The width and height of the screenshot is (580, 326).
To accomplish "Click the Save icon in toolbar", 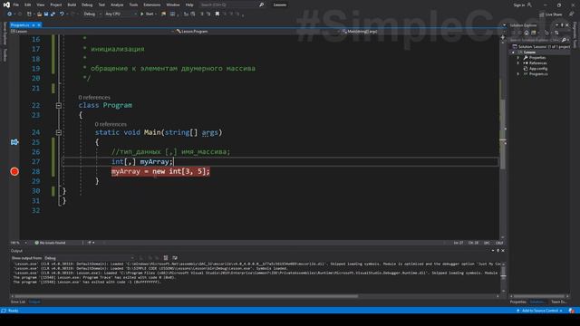I will (46, 14).
